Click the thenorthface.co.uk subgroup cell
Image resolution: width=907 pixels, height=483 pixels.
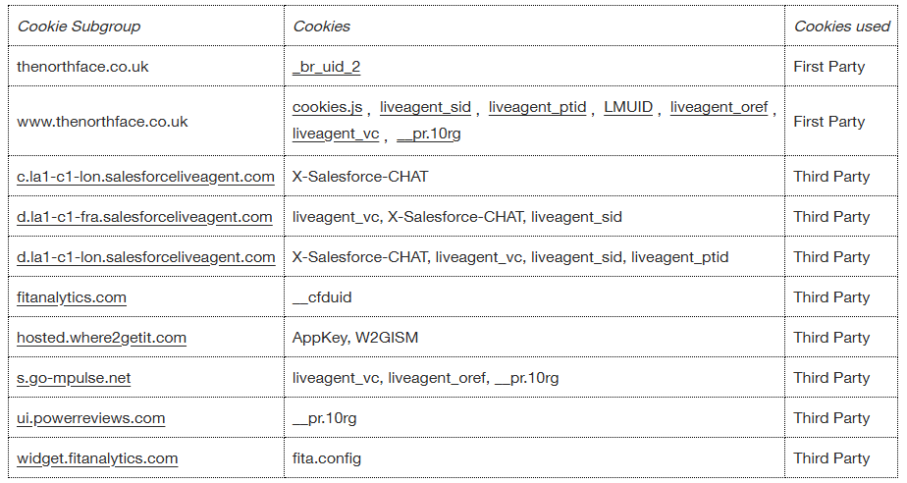click(x=82, y=67)
